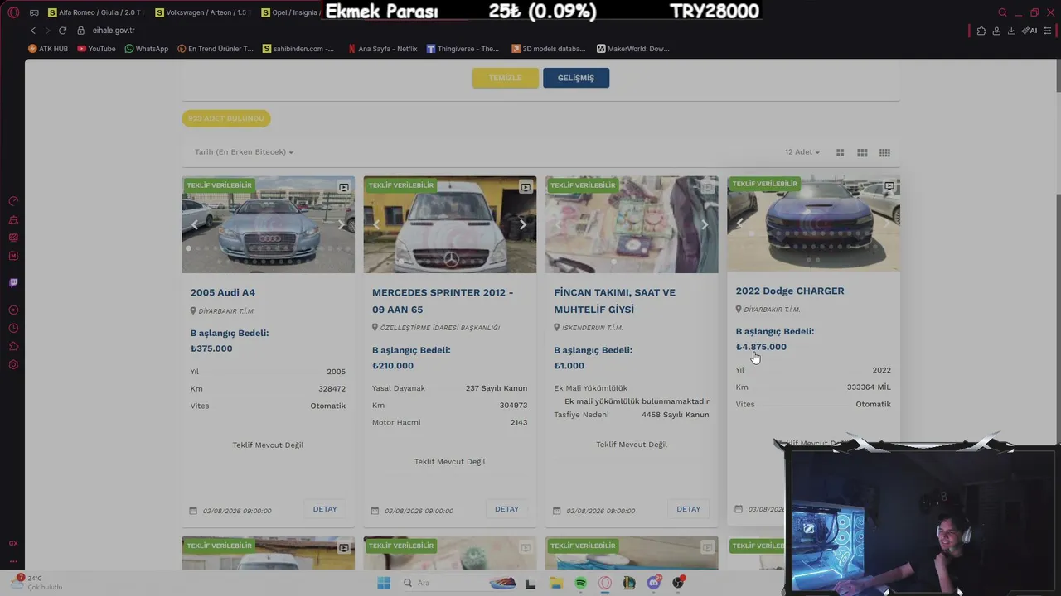The width and height of the screenshot is (1061, 596).
Task: Open the League of Legends taskbar icon
Action: tap(629, 583)
